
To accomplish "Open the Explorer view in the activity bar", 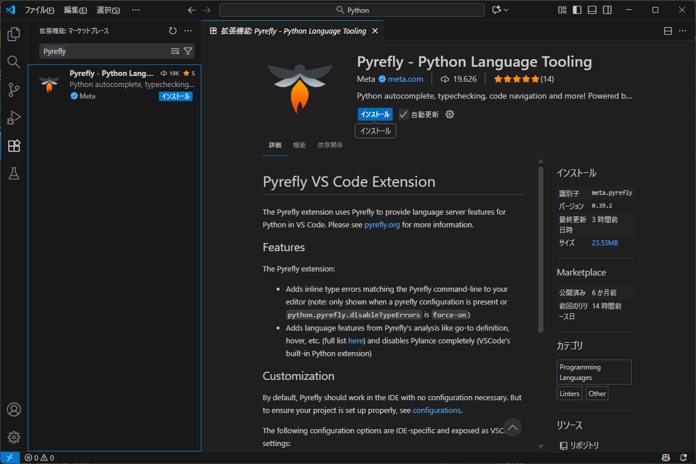I will tap(13, 34).
